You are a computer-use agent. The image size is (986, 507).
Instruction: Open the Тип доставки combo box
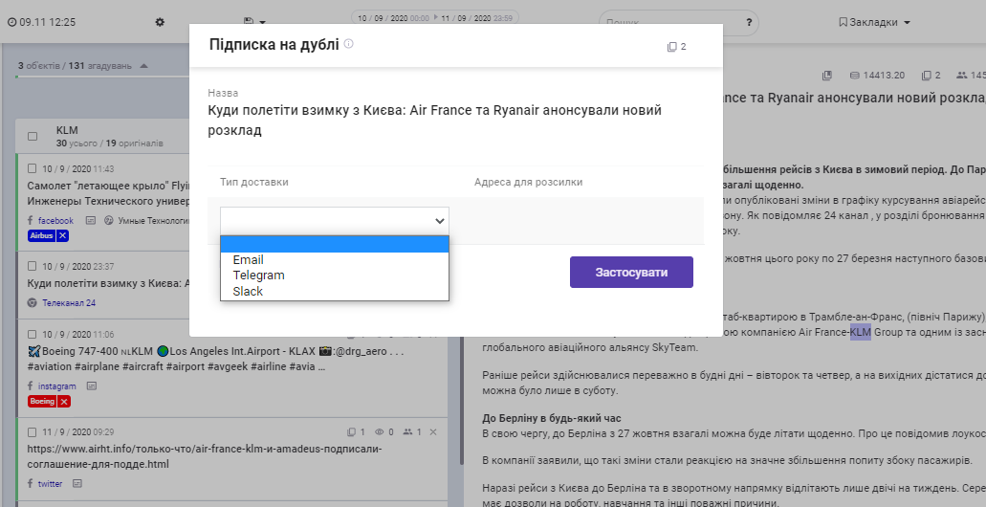pos(335,221)
